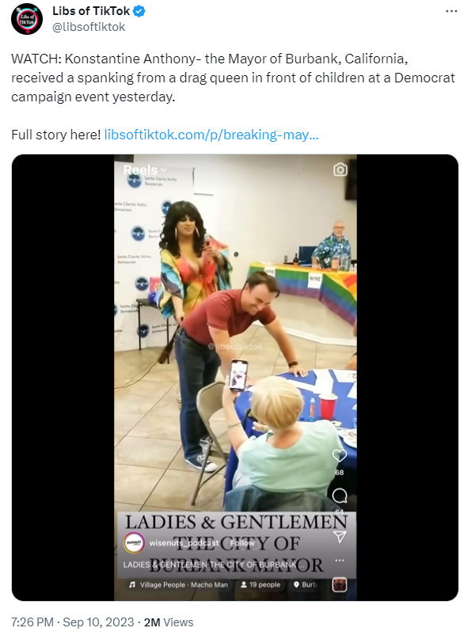
Task: Open the tweet's three-dot more menu
Action: tap(451, 11)
